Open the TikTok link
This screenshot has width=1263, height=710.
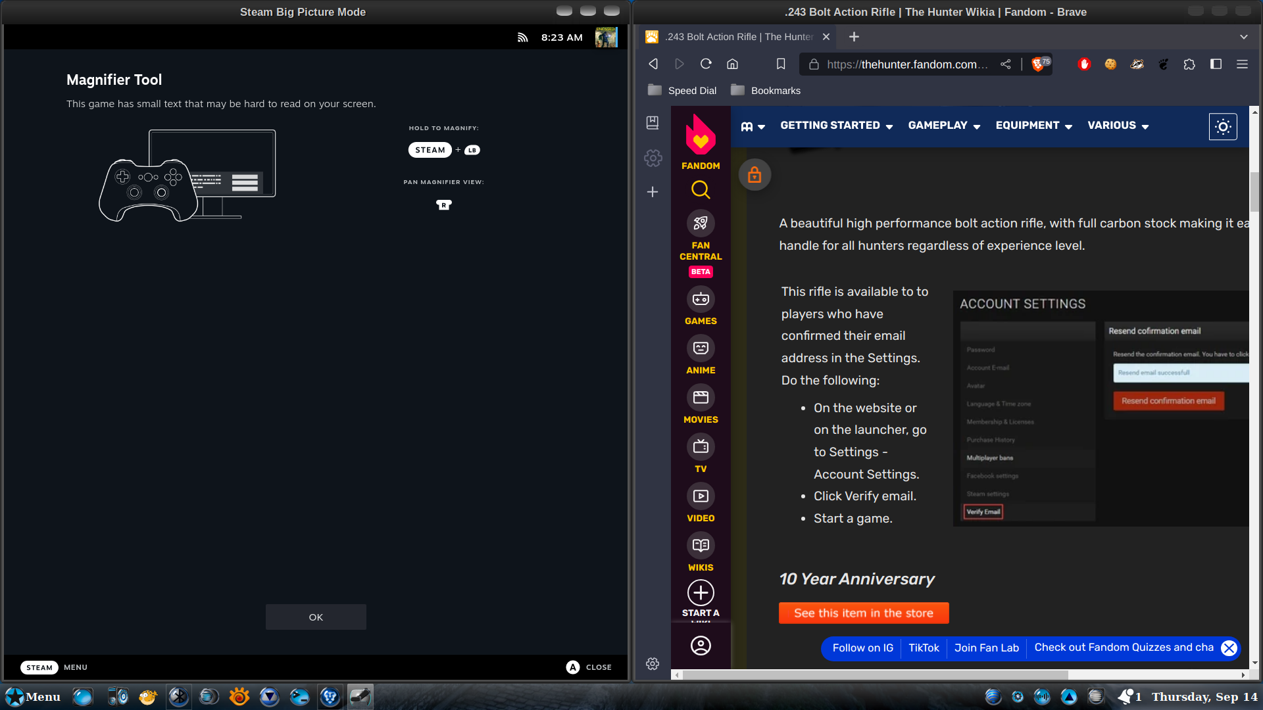[x=924, y=648]
